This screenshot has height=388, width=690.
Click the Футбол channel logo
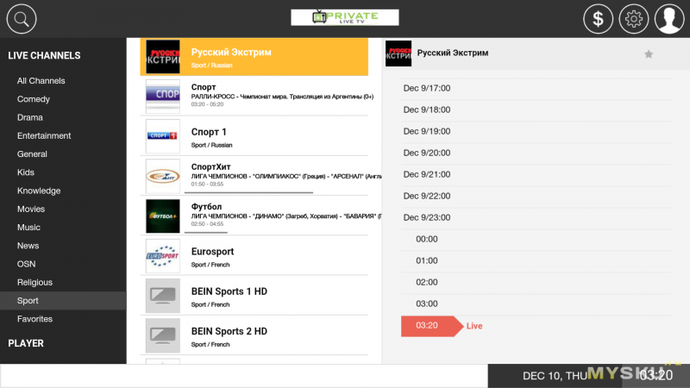pos(162,216)
